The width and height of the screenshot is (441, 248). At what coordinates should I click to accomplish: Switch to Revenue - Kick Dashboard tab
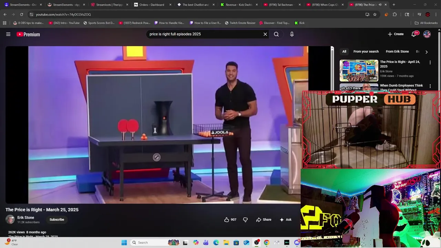[x=239, y=5]
